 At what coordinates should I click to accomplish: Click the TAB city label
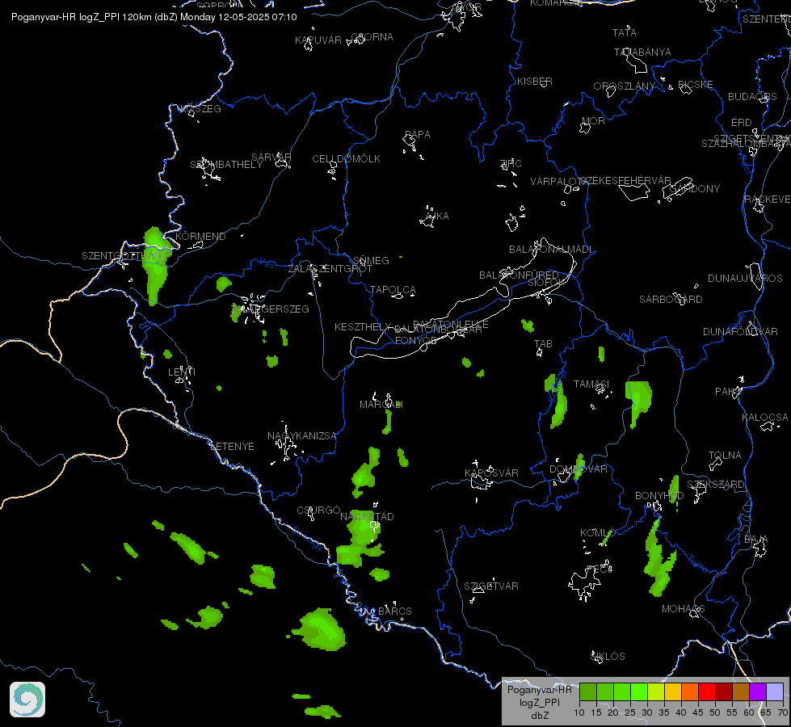pos(543,344)
